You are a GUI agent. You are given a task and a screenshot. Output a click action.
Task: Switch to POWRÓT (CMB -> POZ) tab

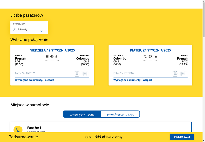[x=120, y=114]
